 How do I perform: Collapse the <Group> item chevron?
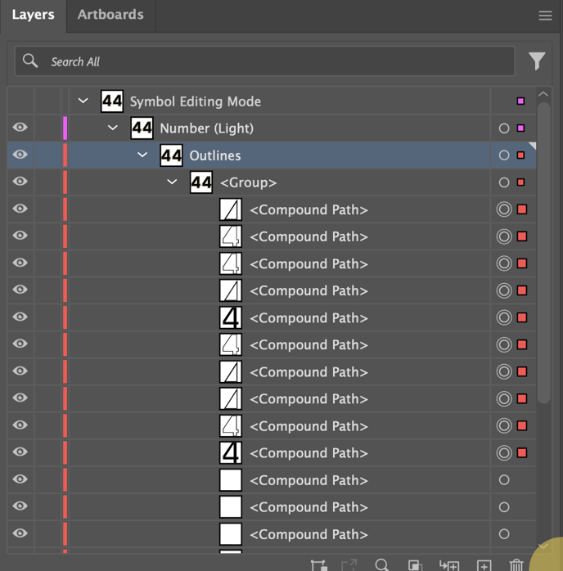(x=172, y=182)
